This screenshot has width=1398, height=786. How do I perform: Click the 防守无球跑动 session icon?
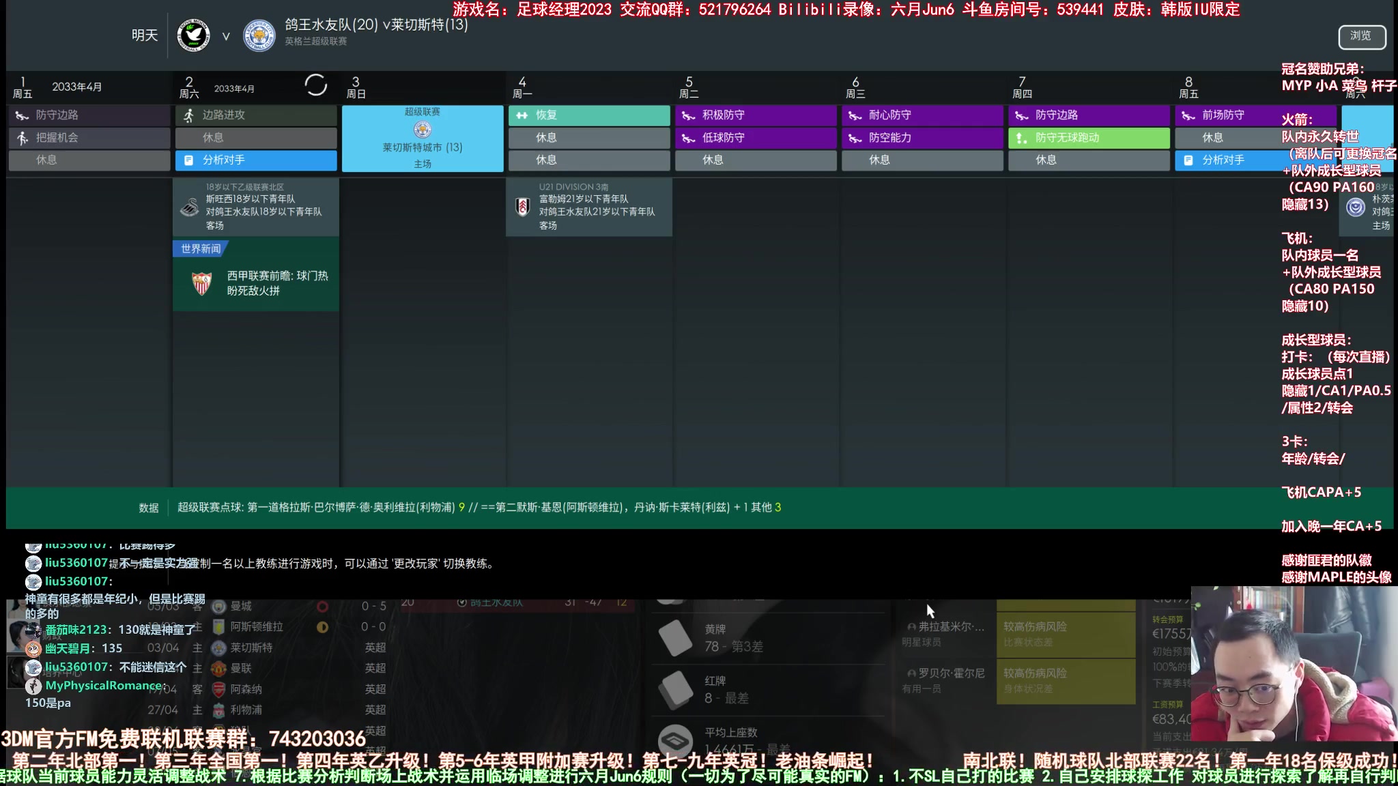pyautogui.click(x=1021, y=138)
